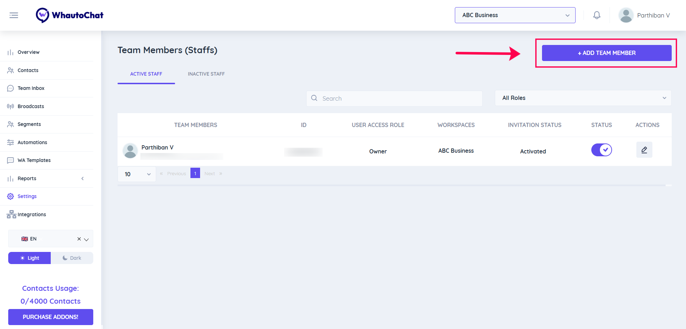
Task: Clear the EN language selection
Action: 79,239
